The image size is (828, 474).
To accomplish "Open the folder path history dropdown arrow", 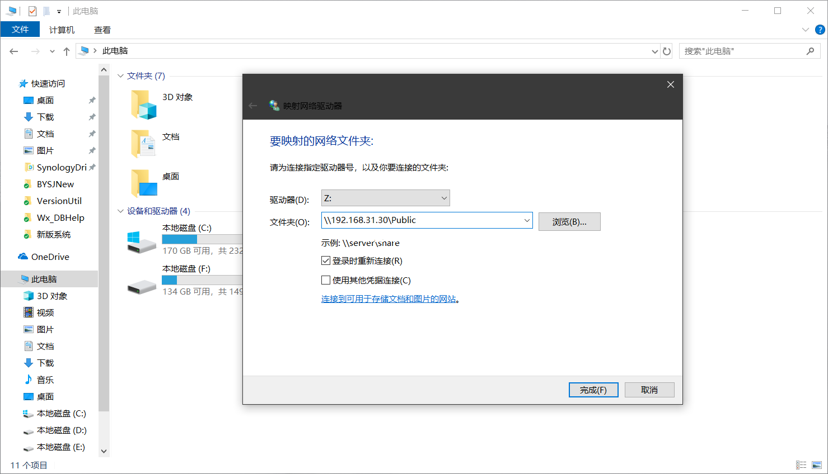I will (x=527, y=220).
